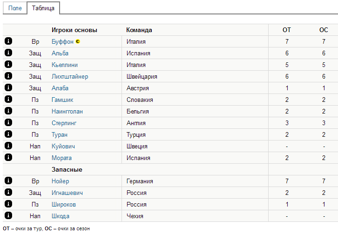Image resolution: width=338 pixels, height=234 pixels.
Task: Click the info icon beside Буффон
Action: (8, 41)
